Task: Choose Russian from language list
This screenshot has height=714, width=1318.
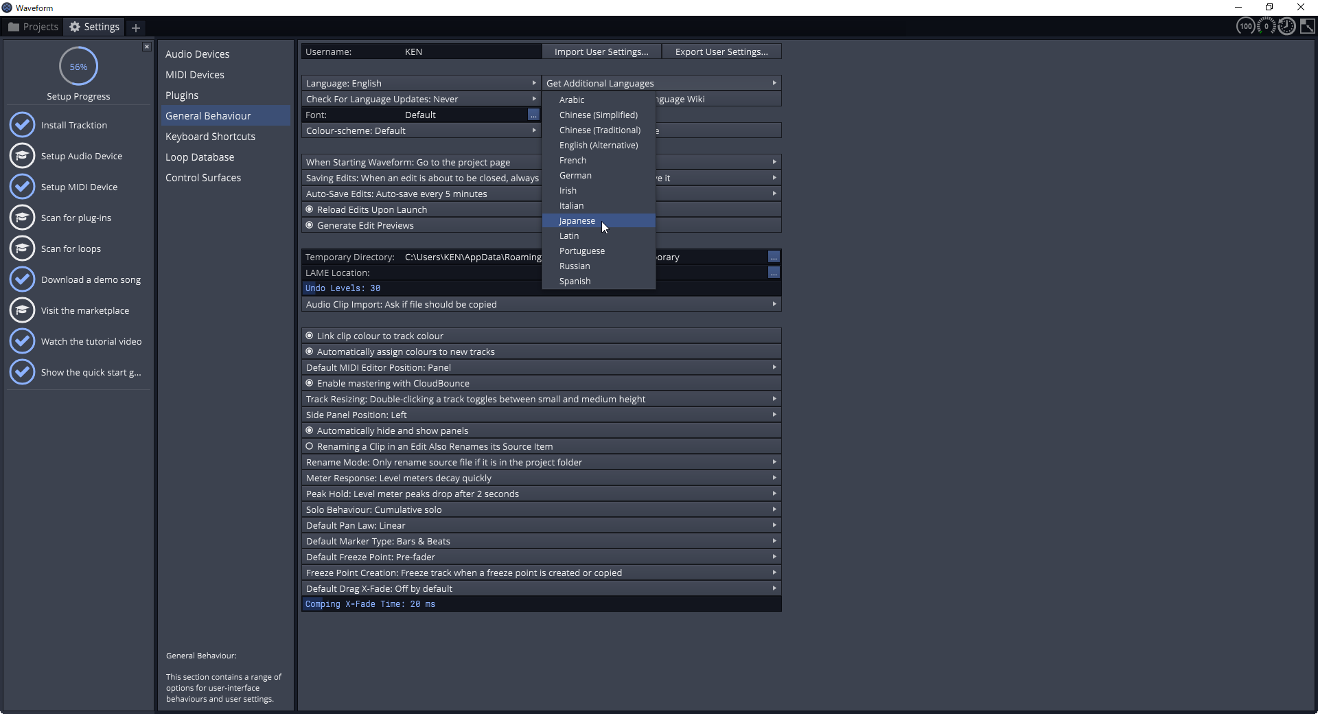Action: (x=599, y=266)
